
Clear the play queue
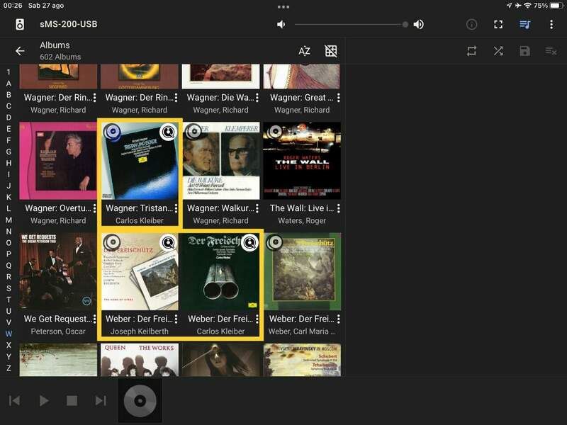[x=551, y=51]
